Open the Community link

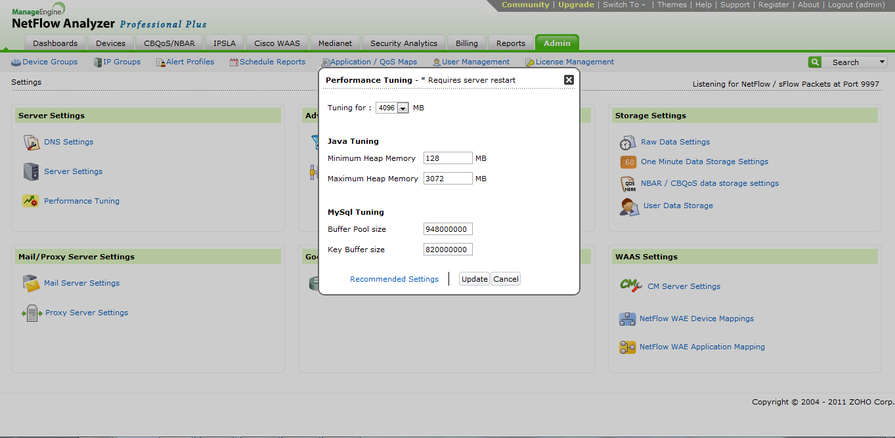[525, 5]
